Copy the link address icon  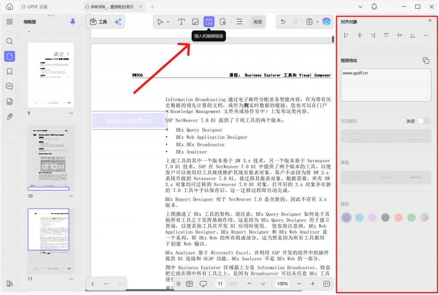click(426, 60)
